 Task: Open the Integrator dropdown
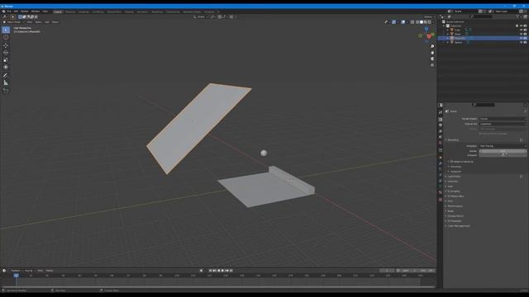tap(503, 146)
